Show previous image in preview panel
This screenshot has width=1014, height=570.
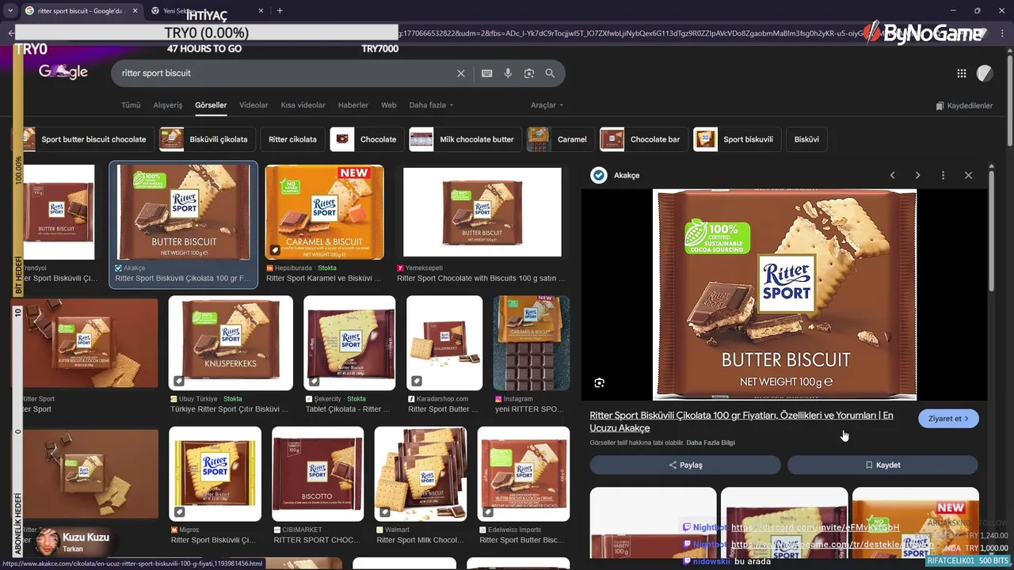[x=892, y=175]
